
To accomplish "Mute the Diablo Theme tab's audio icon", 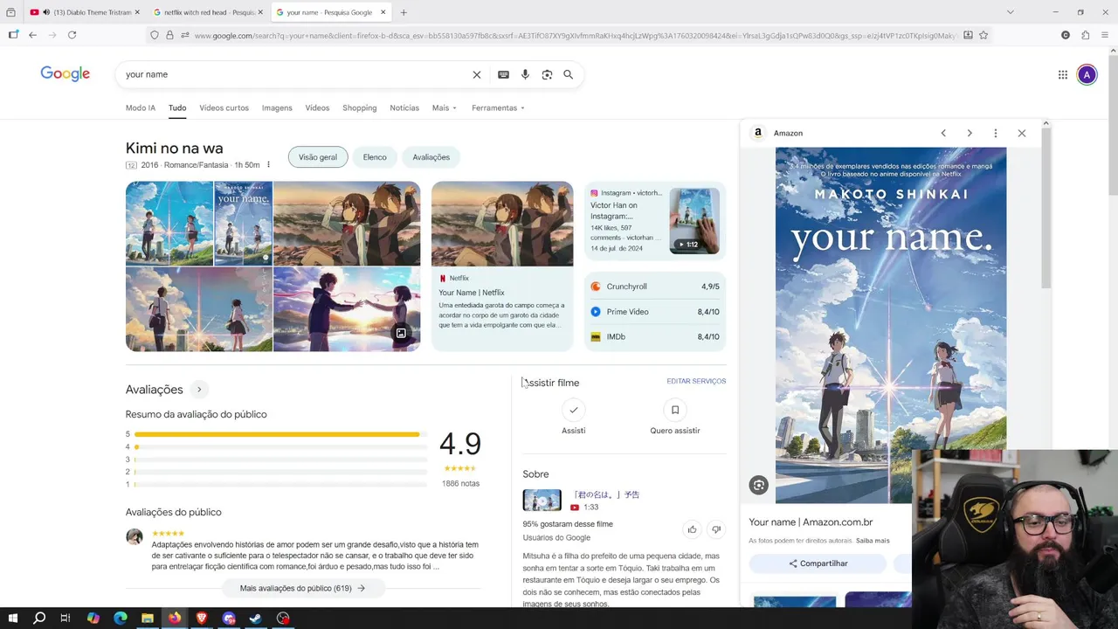I will [45, 12].
